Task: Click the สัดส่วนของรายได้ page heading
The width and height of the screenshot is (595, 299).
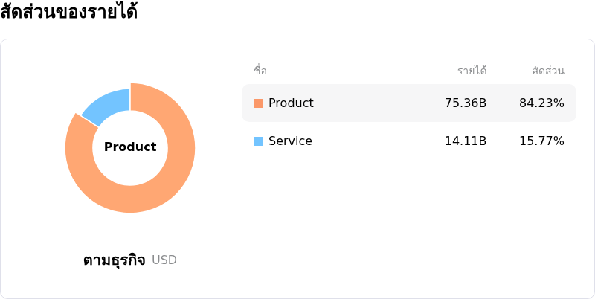Action: [x=68, y=12]
